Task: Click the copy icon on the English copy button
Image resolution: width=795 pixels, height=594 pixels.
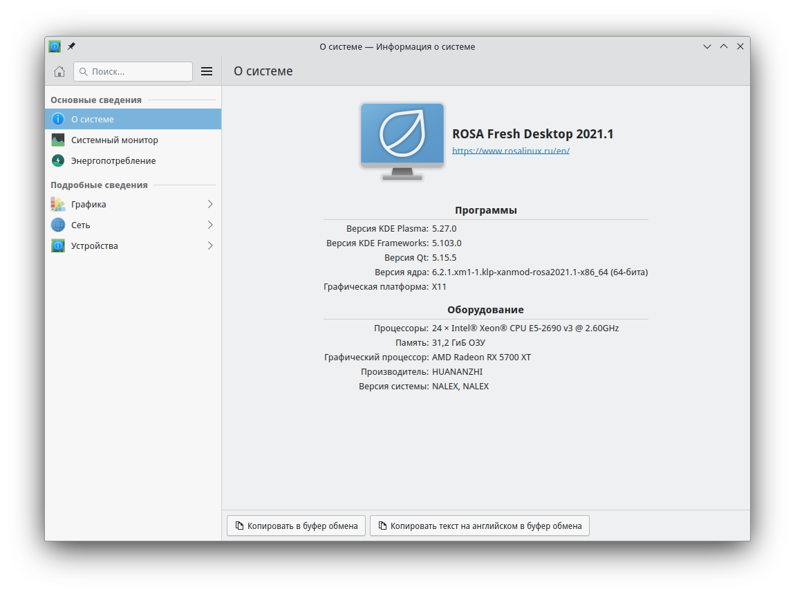Action: click(383, 526)
